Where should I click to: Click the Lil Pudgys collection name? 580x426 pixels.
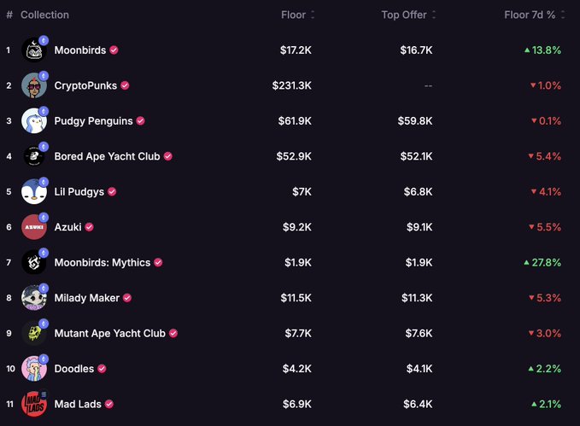coord(79,191)
